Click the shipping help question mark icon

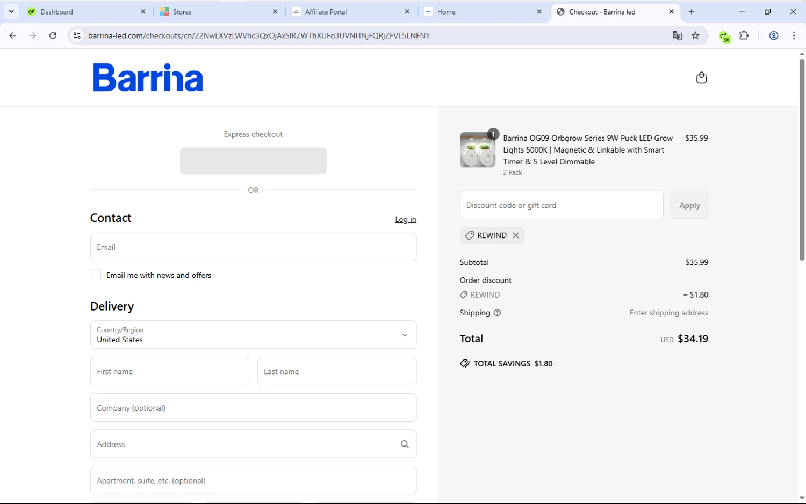[x=497, y=313]
